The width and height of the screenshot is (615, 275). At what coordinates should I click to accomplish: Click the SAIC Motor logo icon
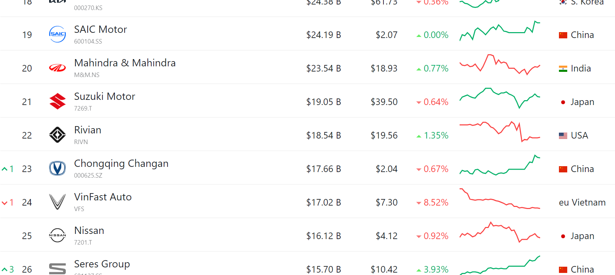[57, 34]
